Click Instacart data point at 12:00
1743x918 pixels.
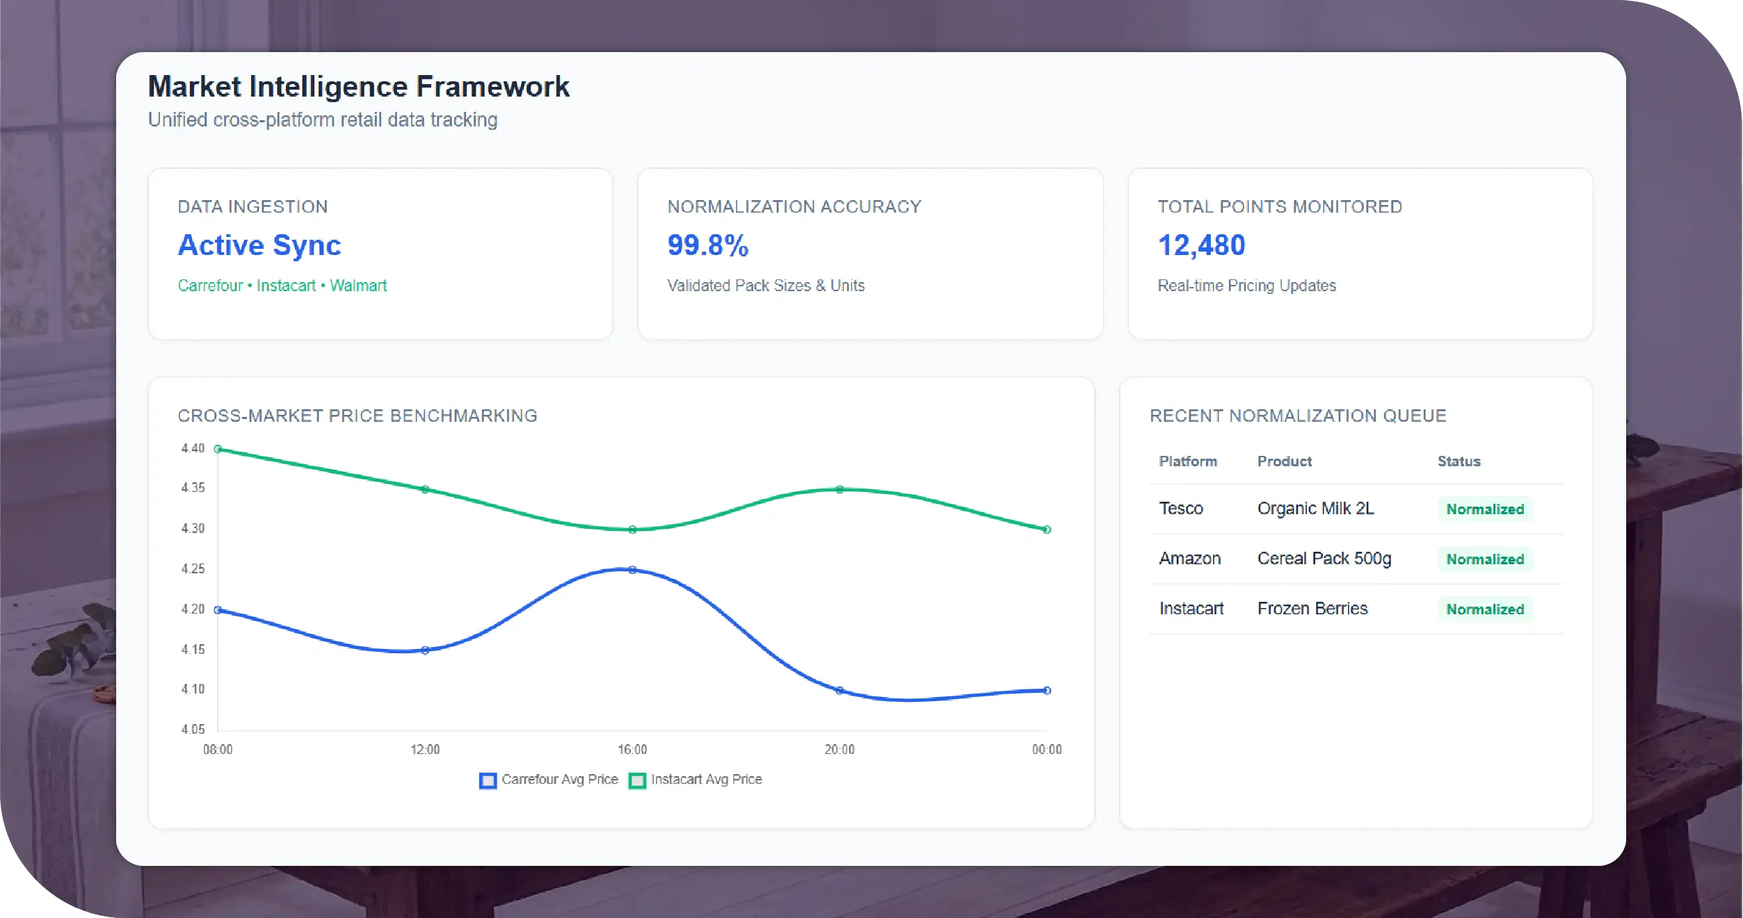[425, 490]
